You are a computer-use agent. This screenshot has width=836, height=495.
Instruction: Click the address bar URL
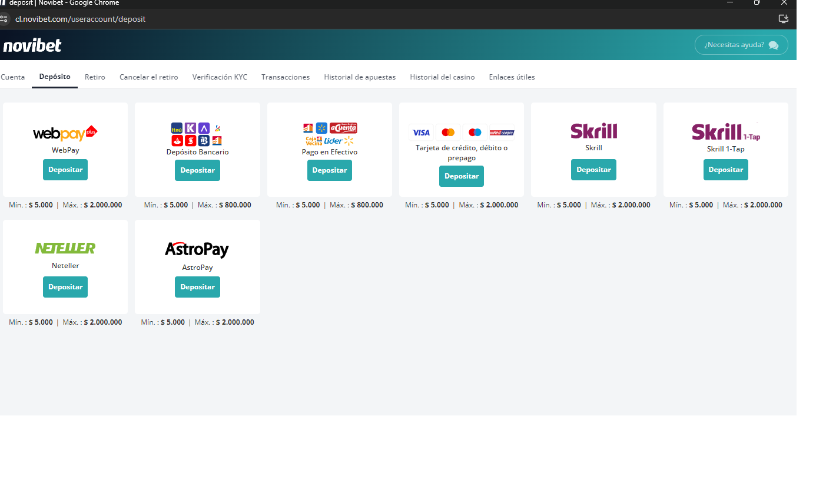(x=81, y=19)
